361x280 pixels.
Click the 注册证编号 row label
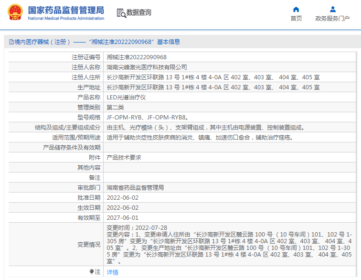pyautogui.click(x=86, y=57)
